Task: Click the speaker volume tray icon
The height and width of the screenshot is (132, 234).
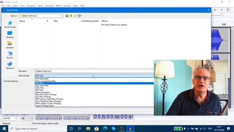Action: [x=205, y=129]
